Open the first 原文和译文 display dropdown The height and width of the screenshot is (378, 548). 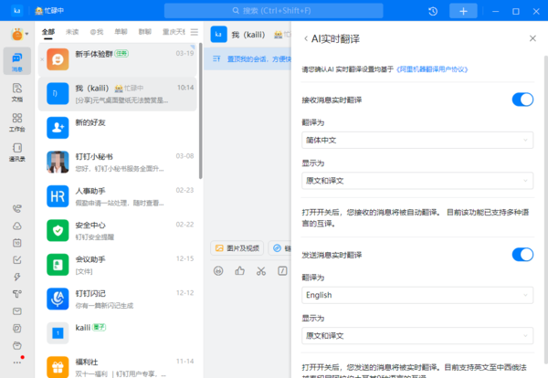(x=417, y=181)
